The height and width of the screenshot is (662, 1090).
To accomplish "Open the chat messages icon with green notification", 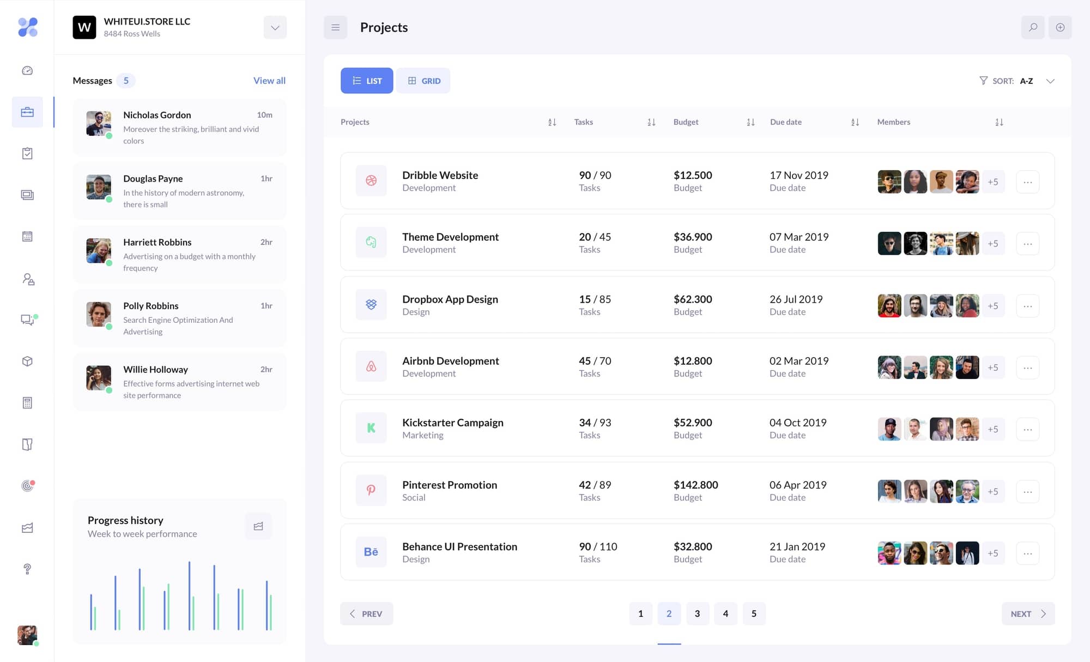I will point(27,320).
